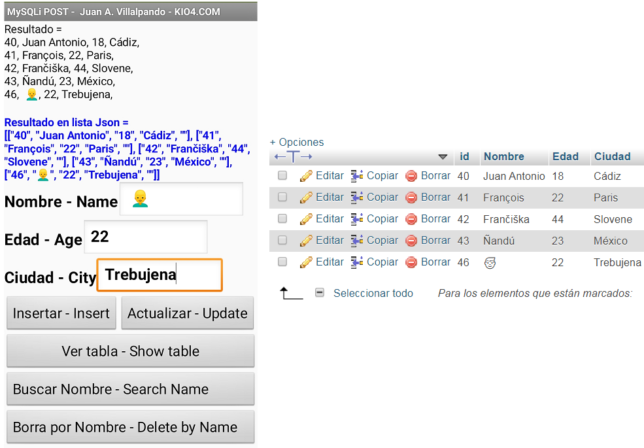This screenshot has width=644, height=448.
Task: Click the Borrar icon for row id 46
Action: pyautogui.click(x=411, y=262)
